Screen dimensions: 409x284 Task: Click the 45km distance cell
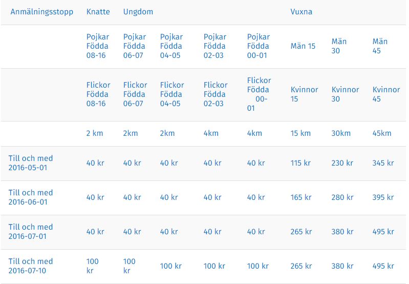click(x=382, y=133)
